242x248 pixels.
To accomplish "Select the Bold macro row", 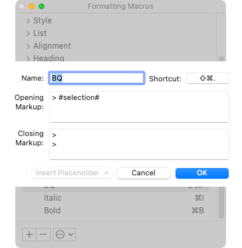I will [116, 211].
